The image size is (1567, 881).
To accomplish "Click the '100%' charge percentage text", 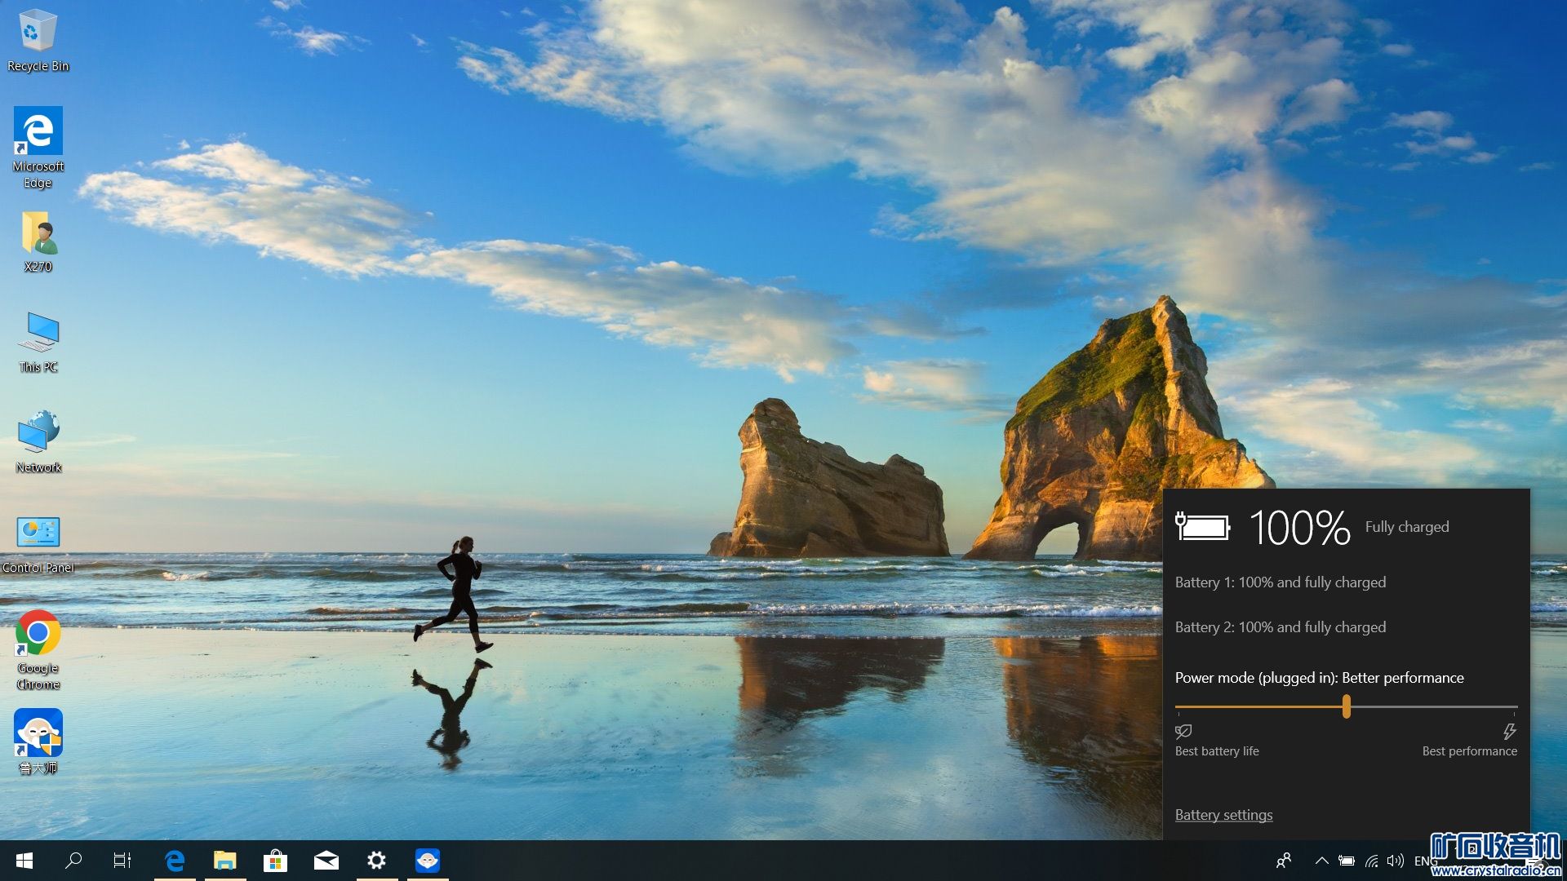I will tap(1300, 528).
